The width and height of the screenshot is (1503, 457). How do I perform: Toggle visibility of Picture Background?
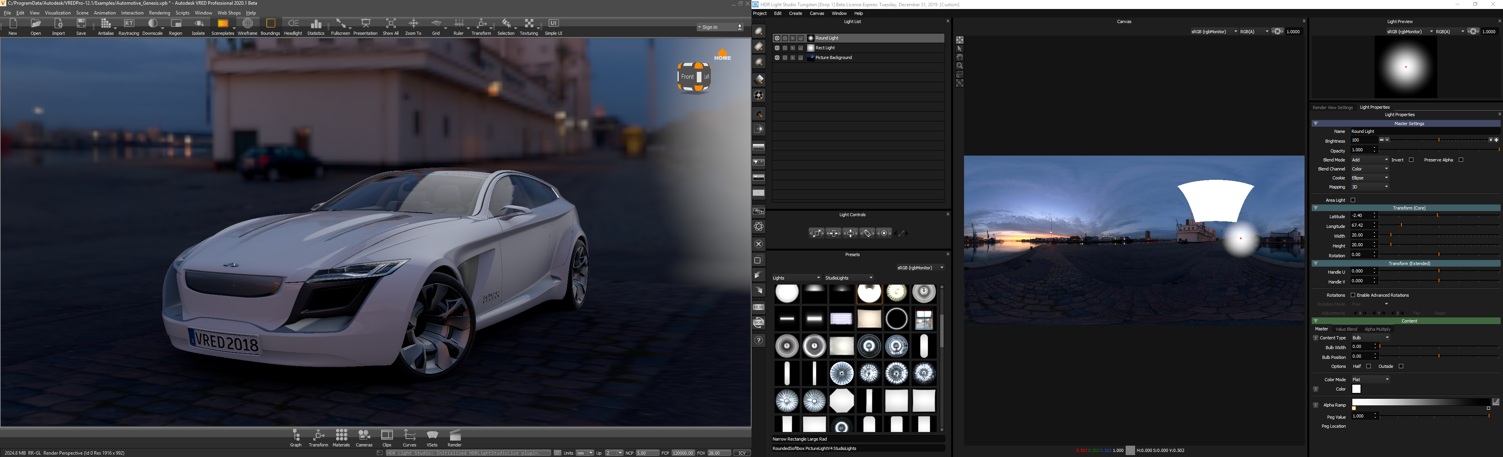777,58
